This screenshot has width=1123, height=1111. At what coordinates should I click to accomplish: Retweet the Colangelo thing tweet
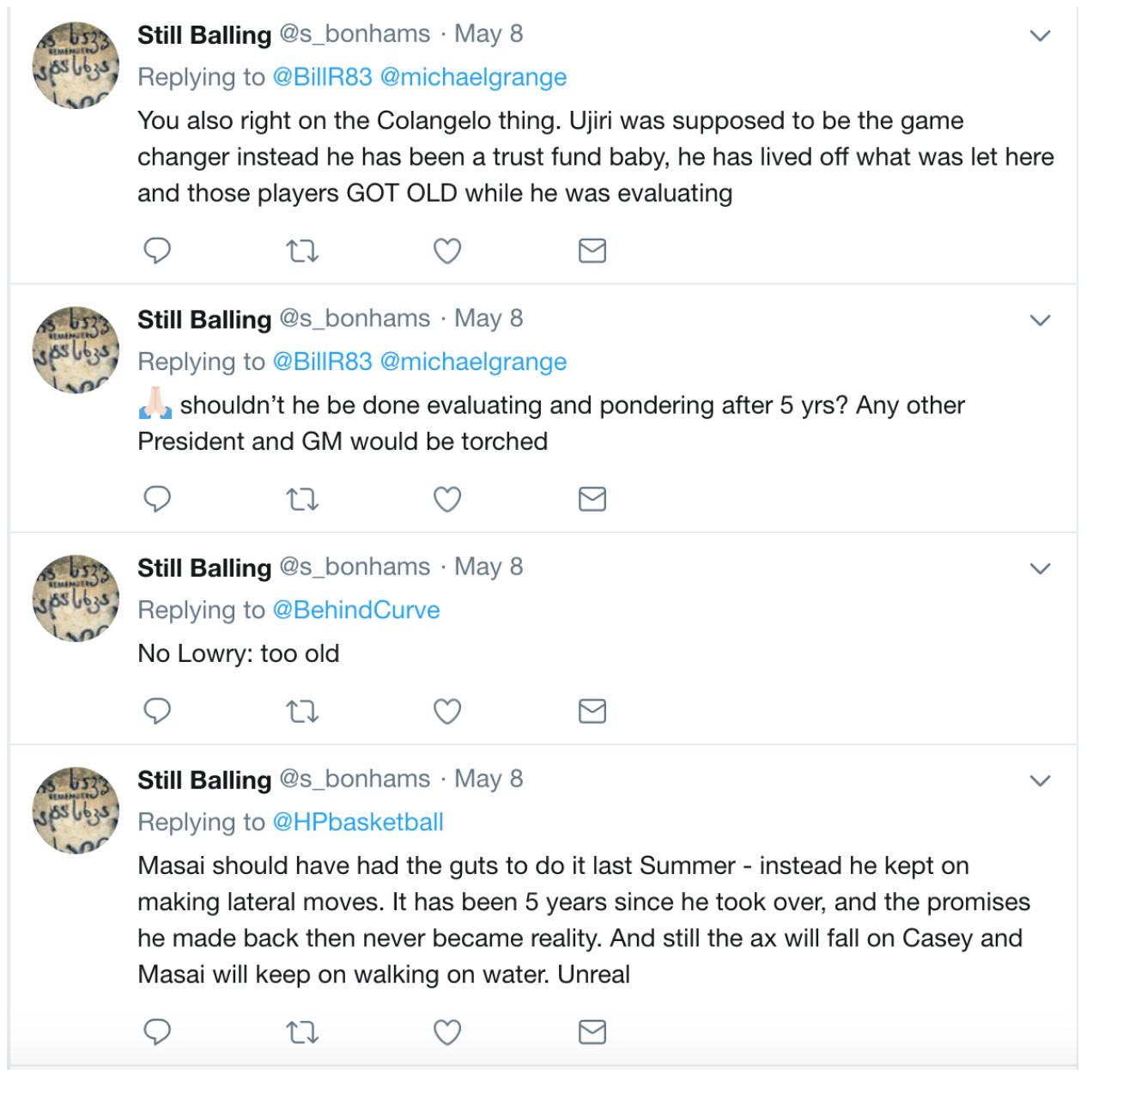tap(301, 252)
